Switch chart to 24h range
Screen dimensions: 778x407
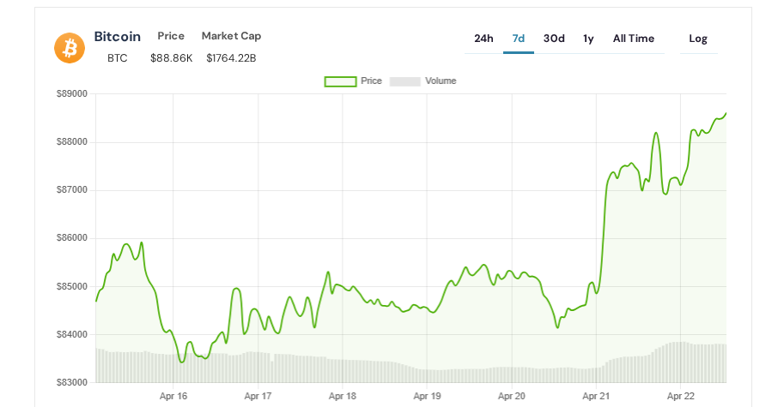click(483, 39)
